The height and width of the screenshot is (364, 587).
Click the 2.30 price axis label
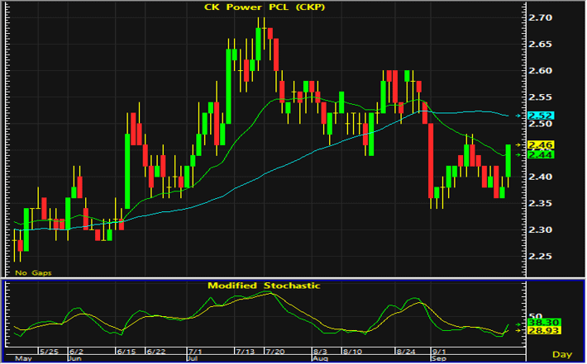540,229
